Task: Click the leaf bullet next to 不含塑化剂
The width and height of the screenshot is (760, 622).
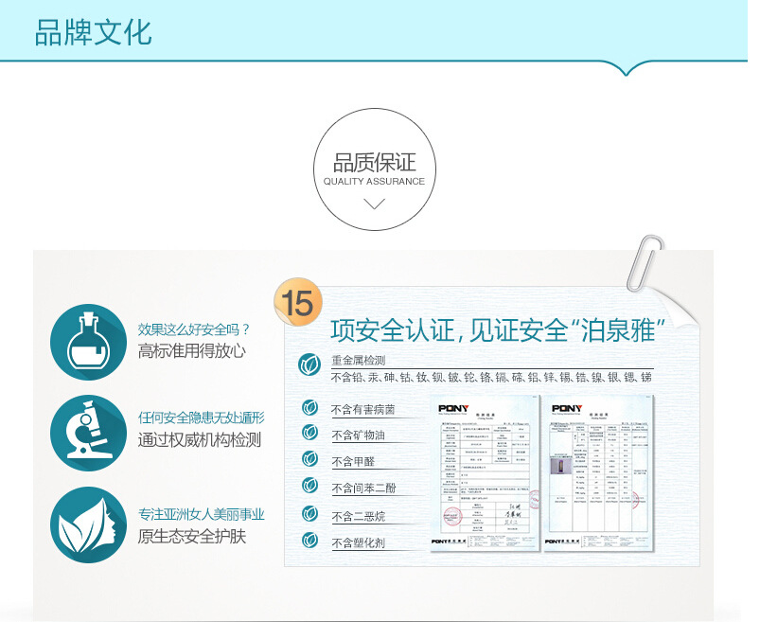Action: [309, 540]
